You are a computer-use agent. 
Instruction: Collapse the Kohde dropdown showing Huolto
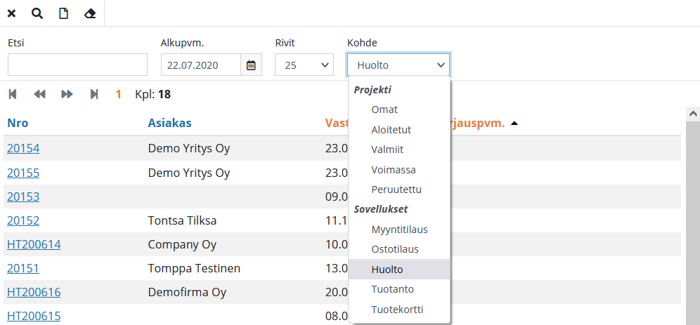coord(398,65)
